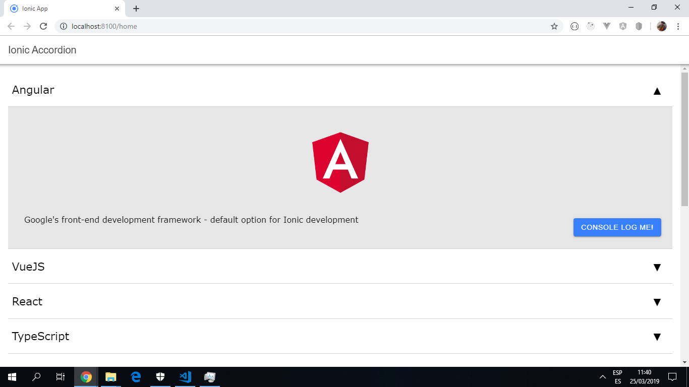Expand the React accordion arrow
689x387 pixels.
[x=657, y=302]
